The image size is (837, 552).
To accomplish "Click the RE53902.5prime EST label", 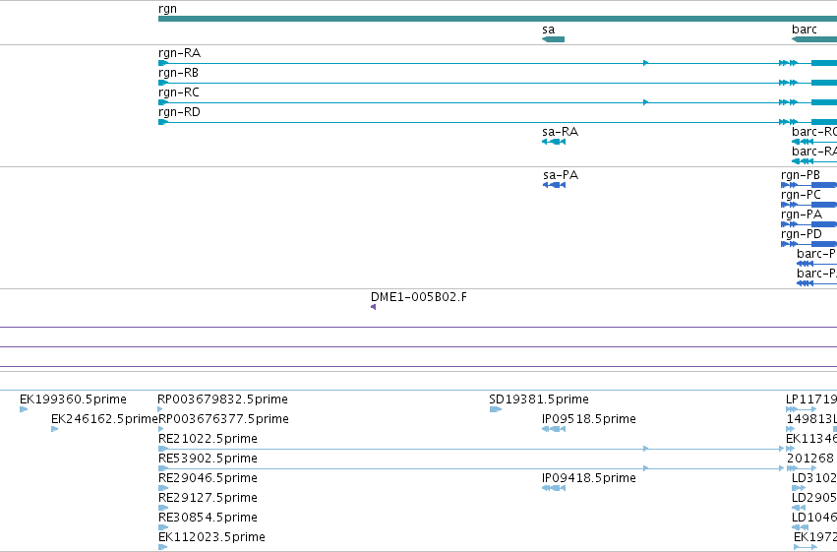I will coord(208,459).
